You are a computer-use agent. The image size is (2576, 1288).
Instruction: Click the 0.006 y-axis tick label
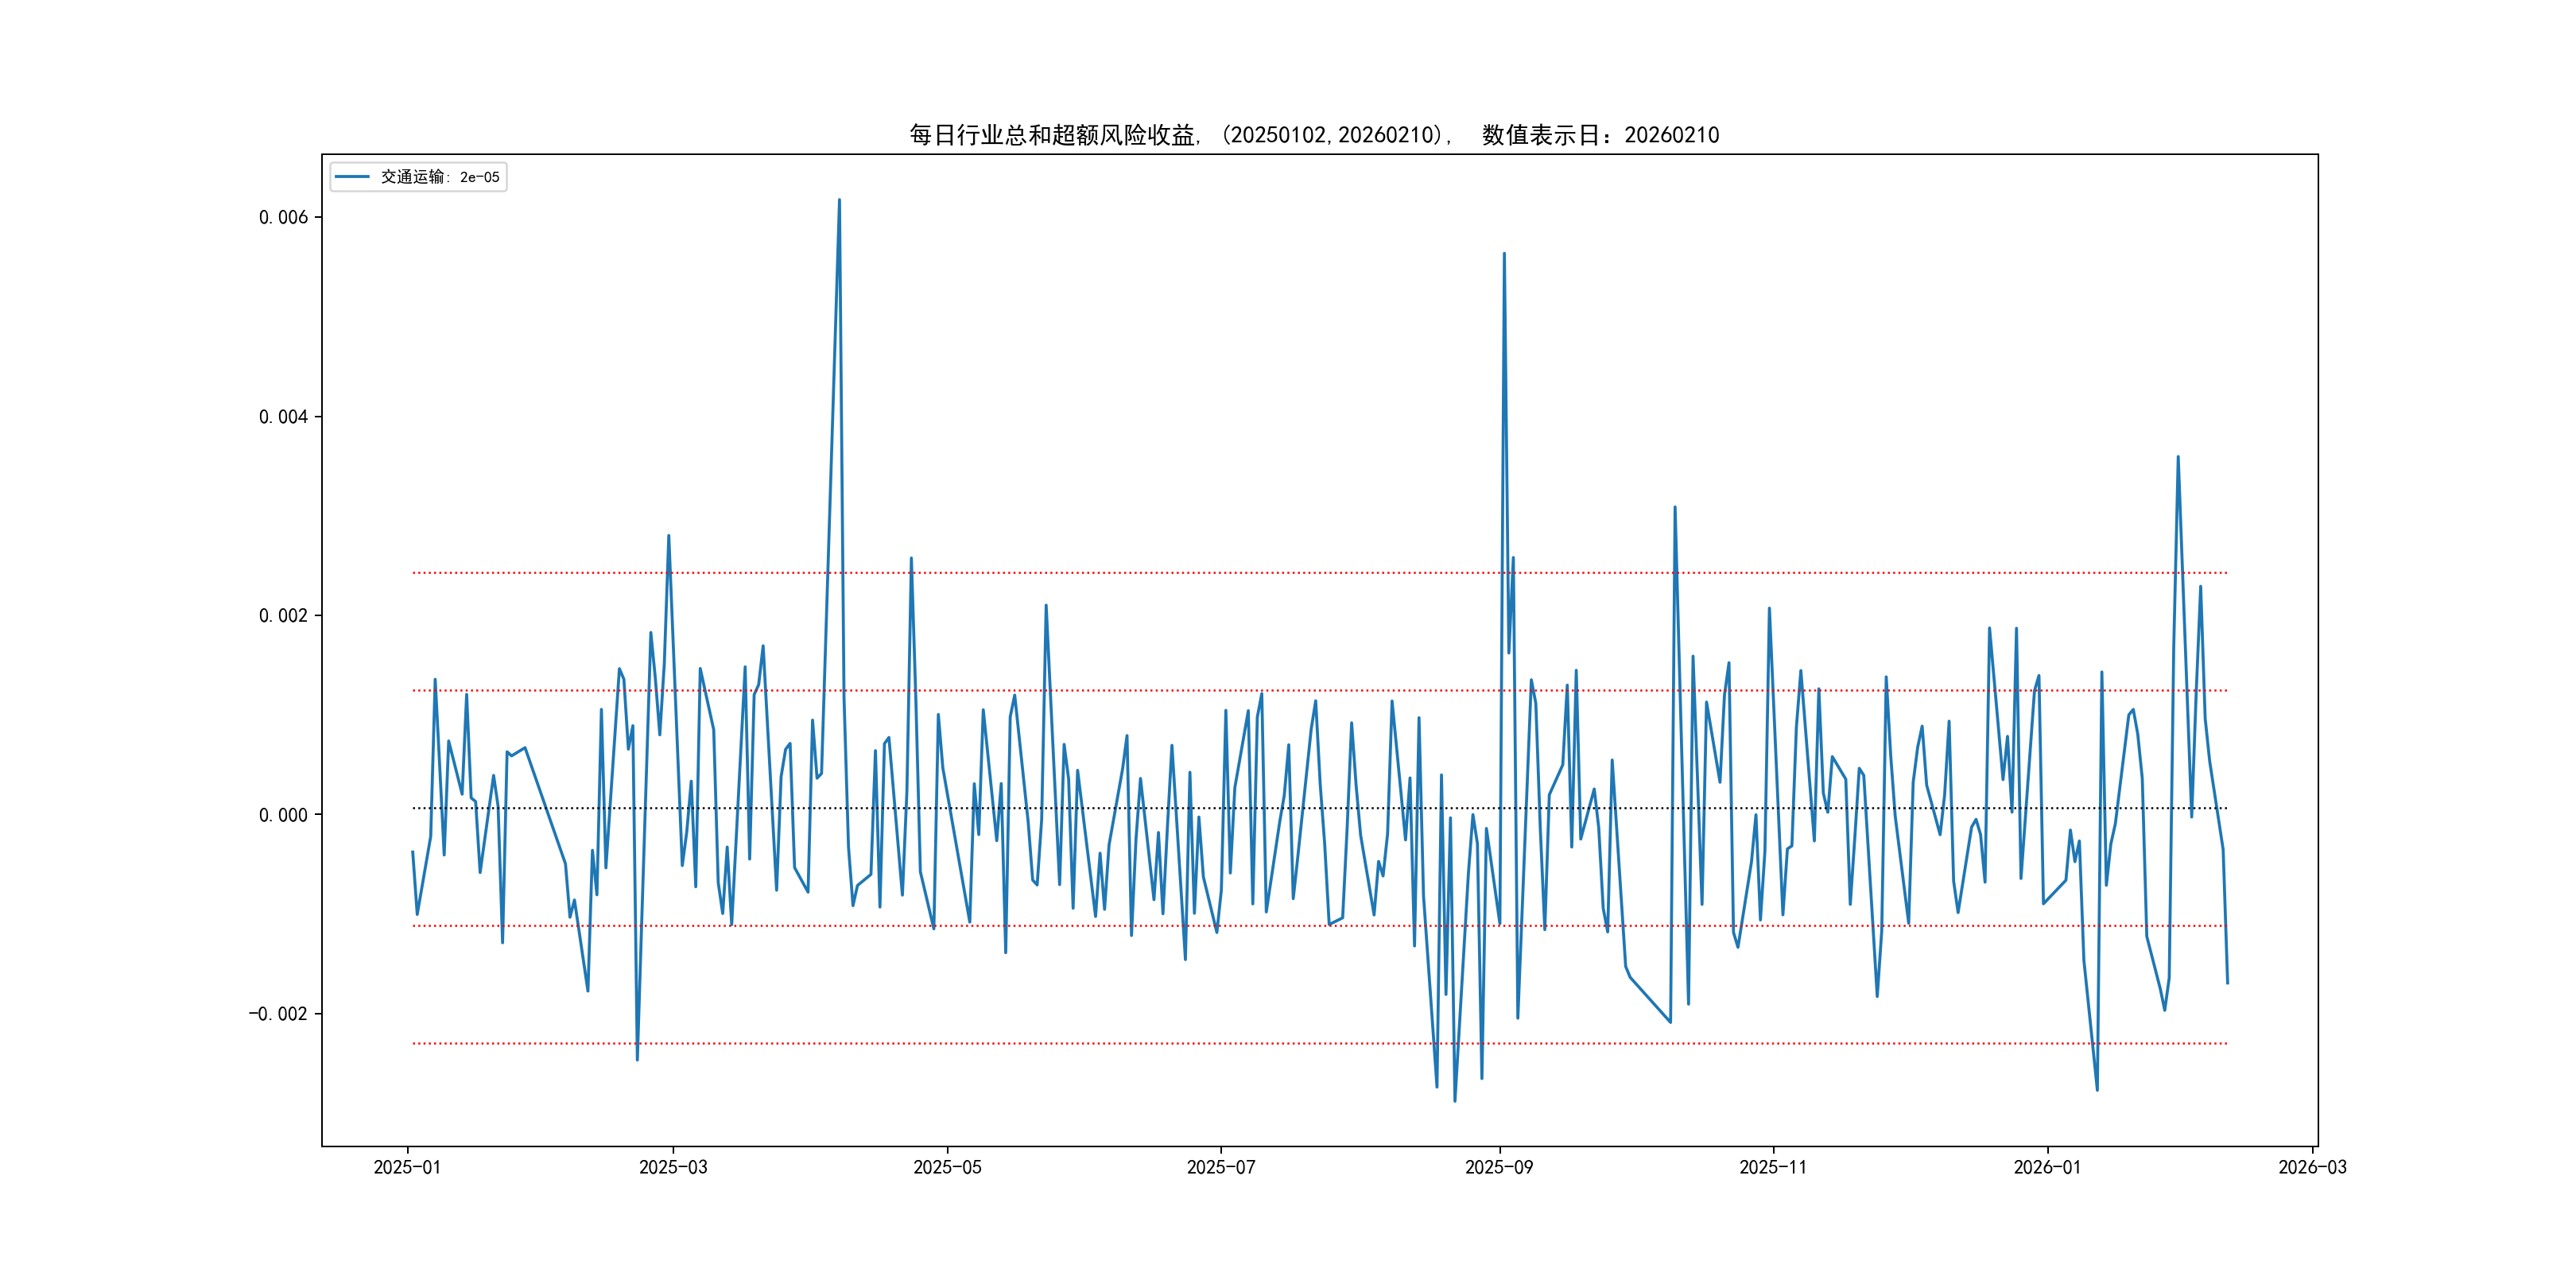[283, 218]
